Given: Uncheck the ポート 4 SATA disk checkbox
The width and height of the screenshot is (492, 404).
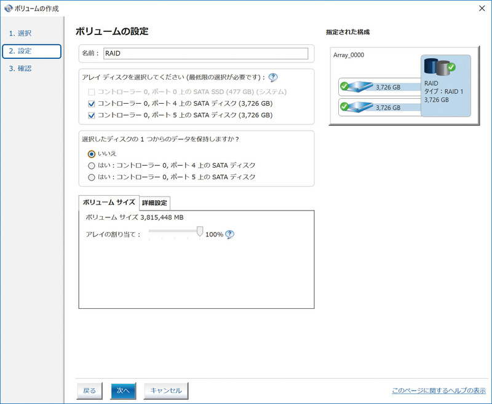Looking at the screenshot, I should [x=91, y=103].
